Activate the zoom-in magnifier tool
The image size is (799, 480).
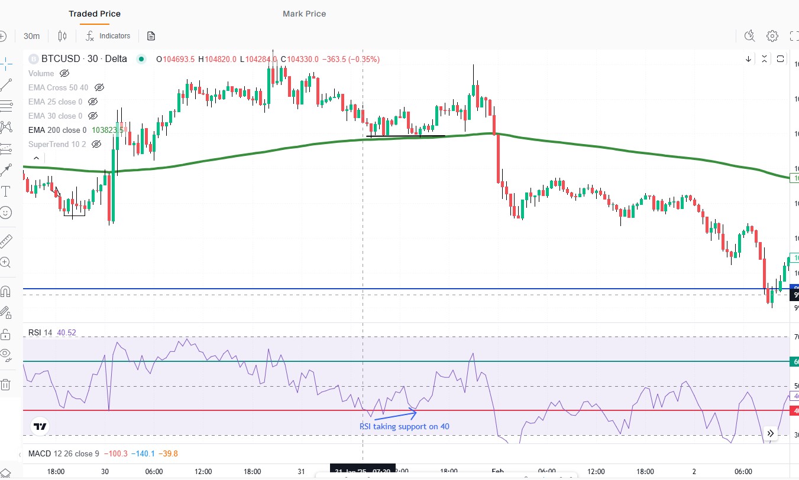(7, 262)
